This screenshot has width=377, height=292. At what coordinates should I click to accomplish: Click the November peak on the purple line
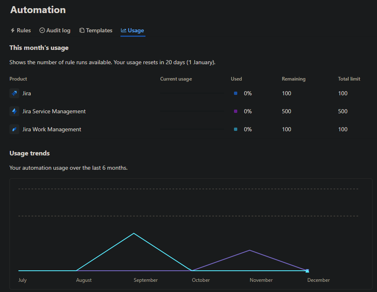pyautogui.click(x=250, y=250)
